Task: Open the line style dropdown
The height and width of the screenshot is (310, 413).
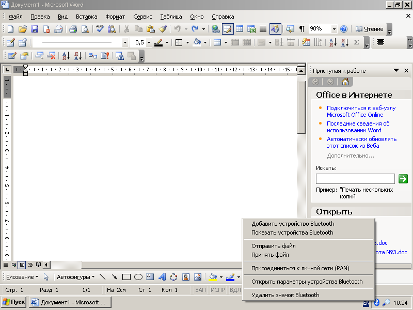Action: coord(125,42)
